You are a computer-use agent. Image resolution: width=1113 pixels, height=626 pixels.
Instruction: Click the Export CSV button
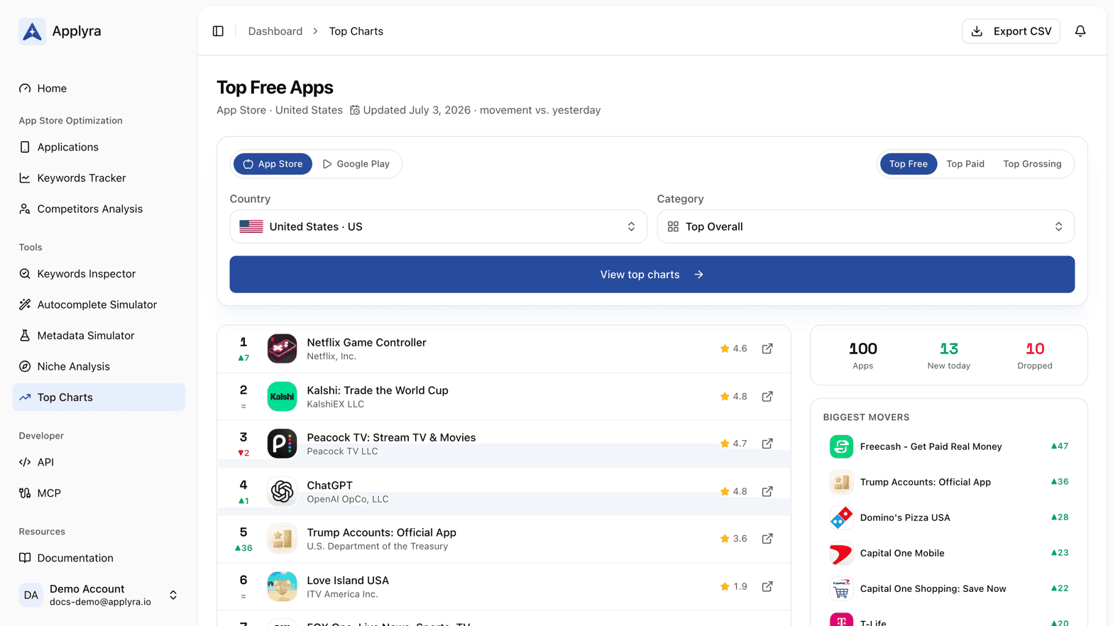click(1011, 31)
